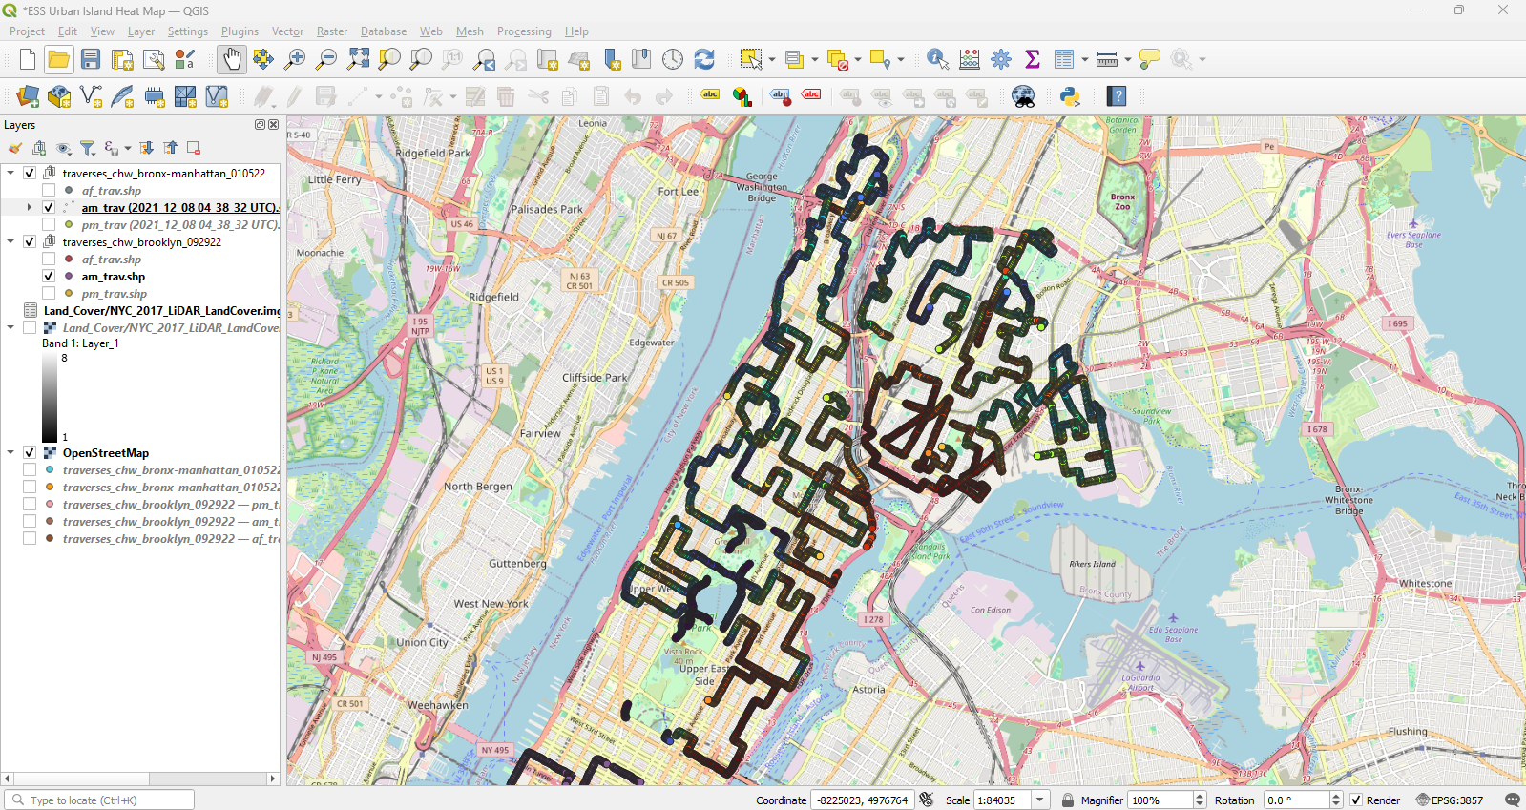Show Statistical Summary with the sigma icon
The width and height of the screenshot is (1526, 810).
pos(1033,59)
